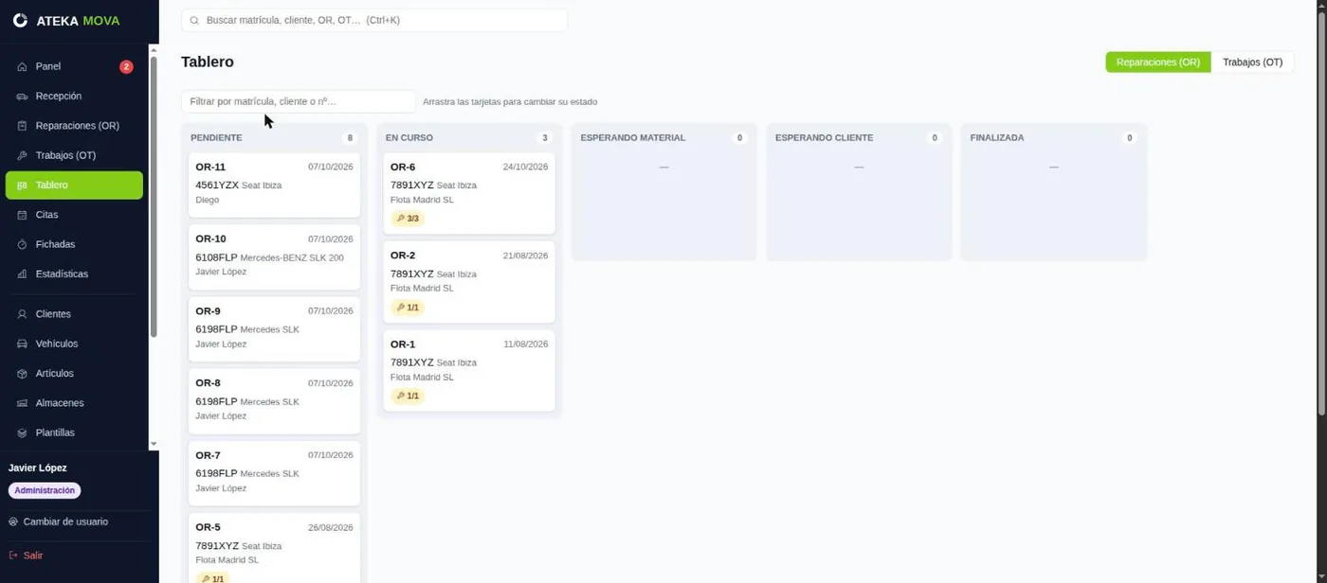1327x583 pixels.
Task: Click the Cambiar de usuario icon
Action: 13,521
